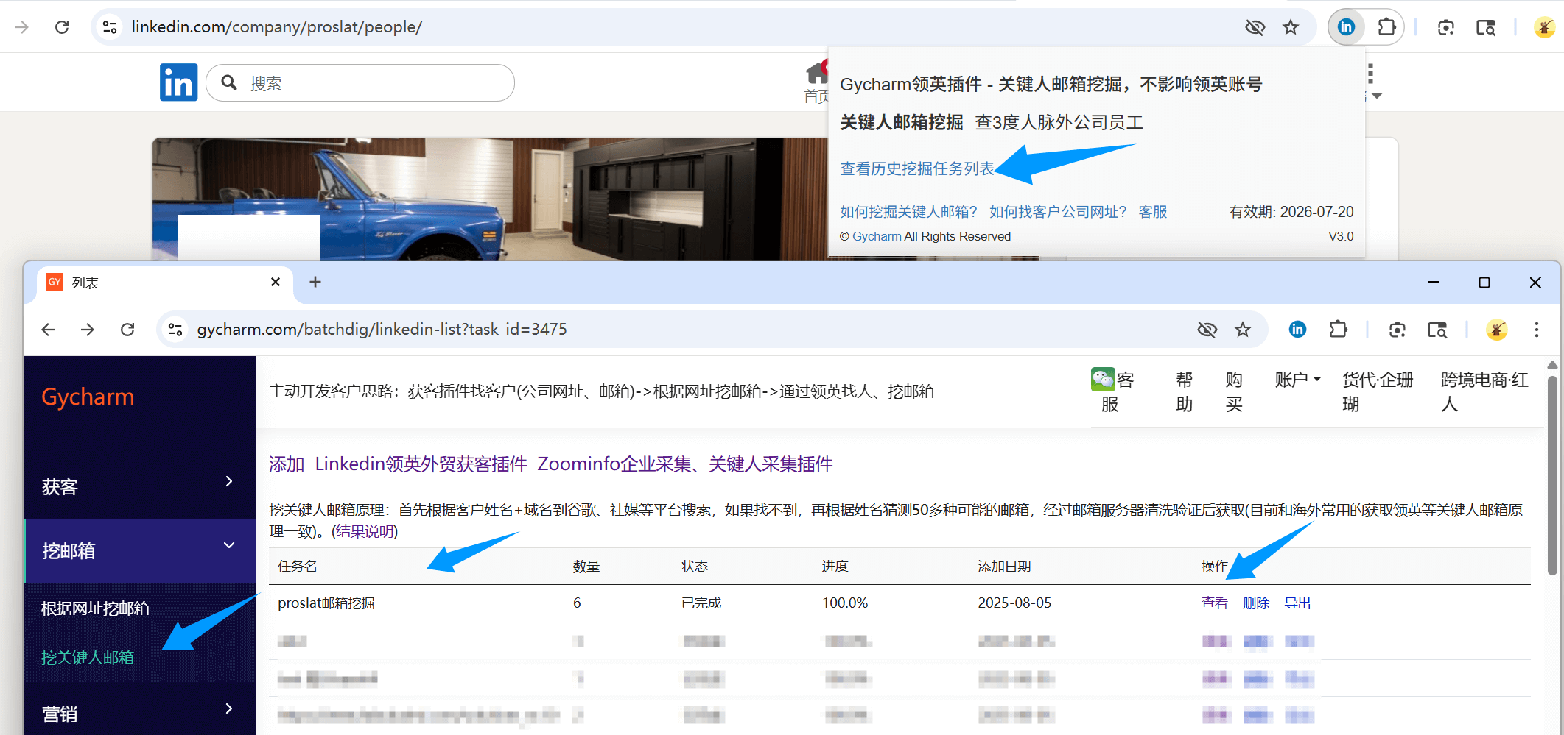
Task: Open site info icon beside gycharm.com URL
Action: (175, 330)
